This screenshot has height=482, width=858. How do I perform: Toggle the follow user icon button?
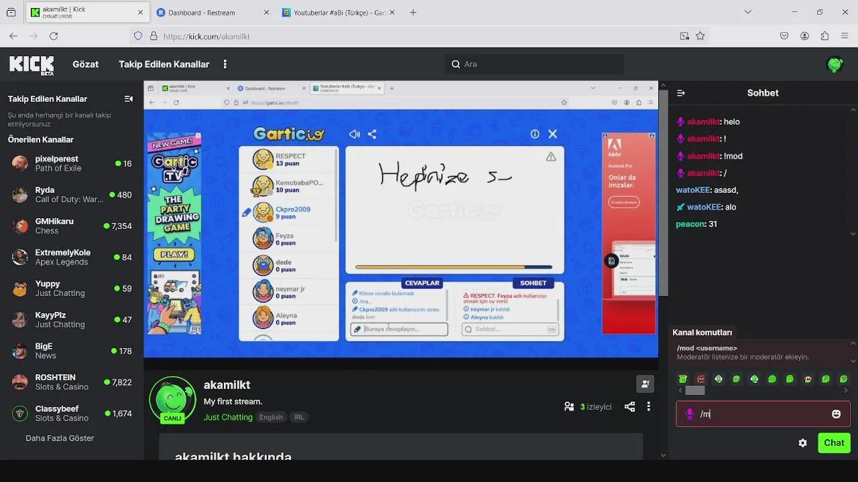(x=645, y=384)
